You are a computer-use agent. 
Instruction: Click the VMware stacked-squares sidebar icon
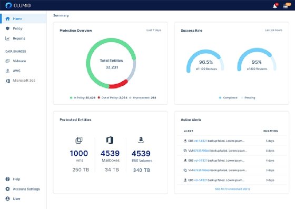tap(7, 61)
